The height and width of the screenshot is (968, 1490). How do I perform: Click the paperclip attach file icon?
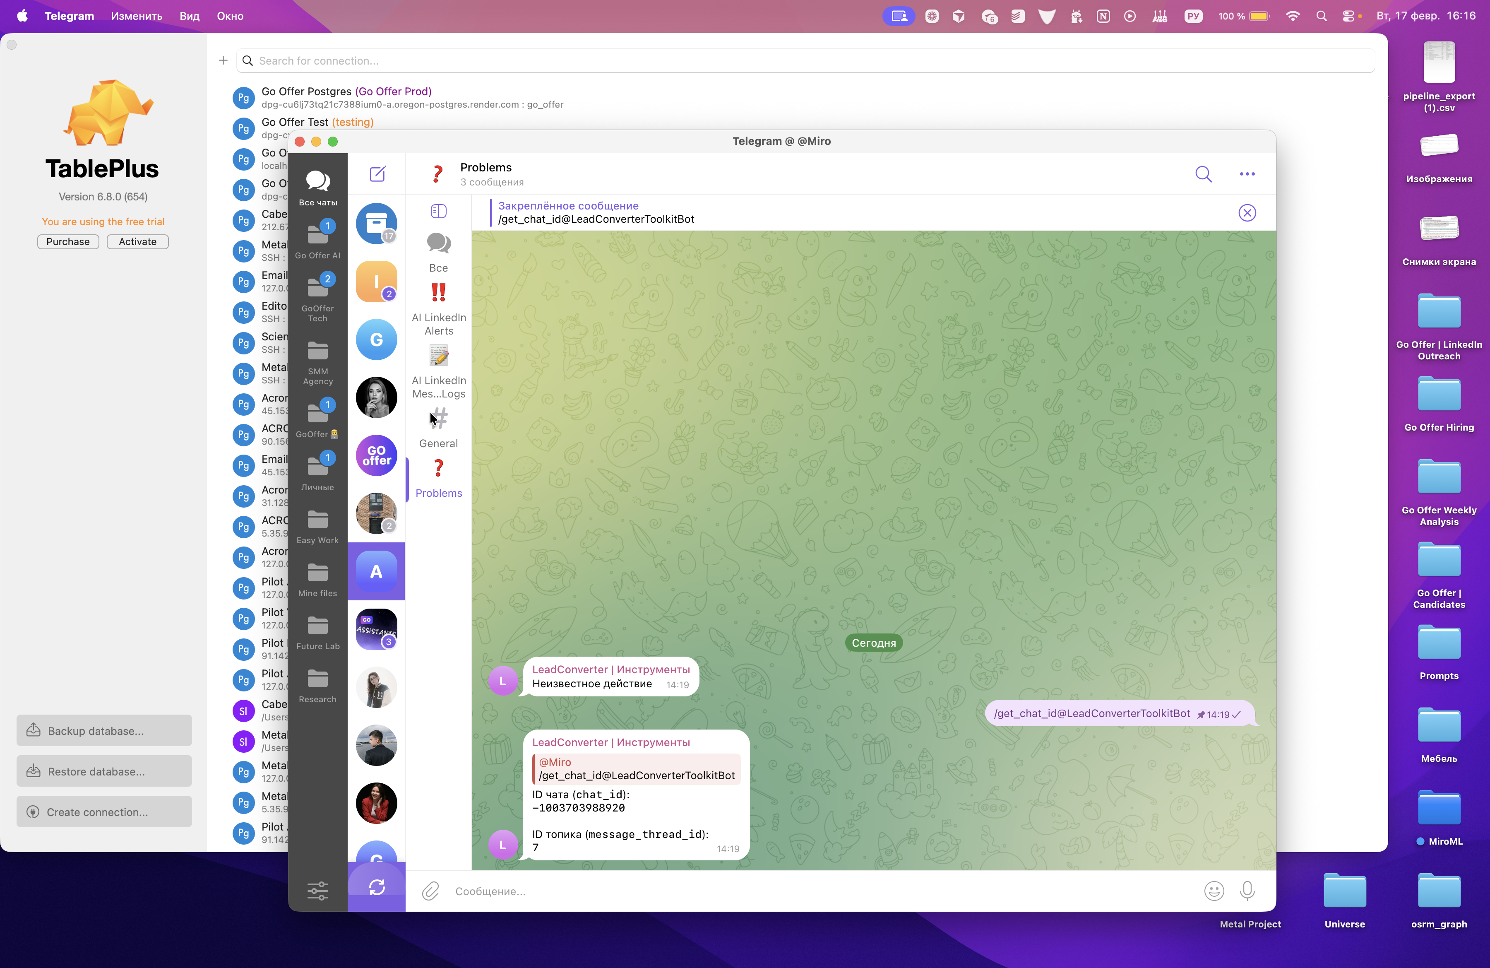coord(431,890)
